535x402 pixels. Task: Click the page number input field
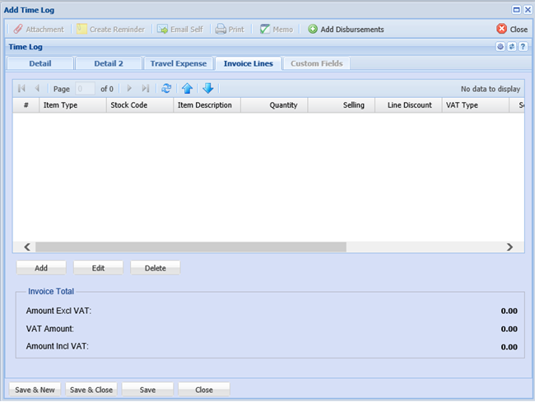pos(85,88)
